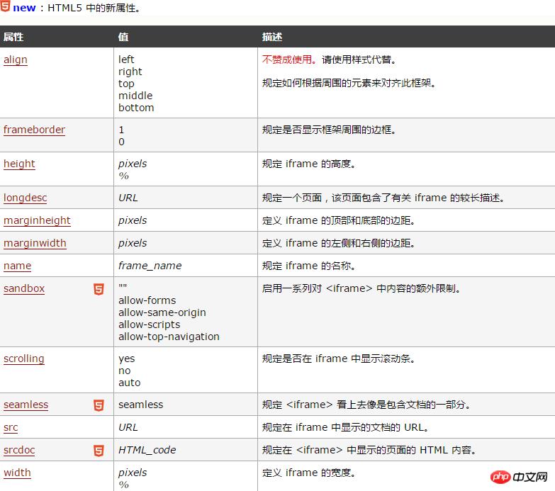Click 'auto' value in scrolling row
The width and height of the screenshot is (555, 491).
[x=130, y=383]
